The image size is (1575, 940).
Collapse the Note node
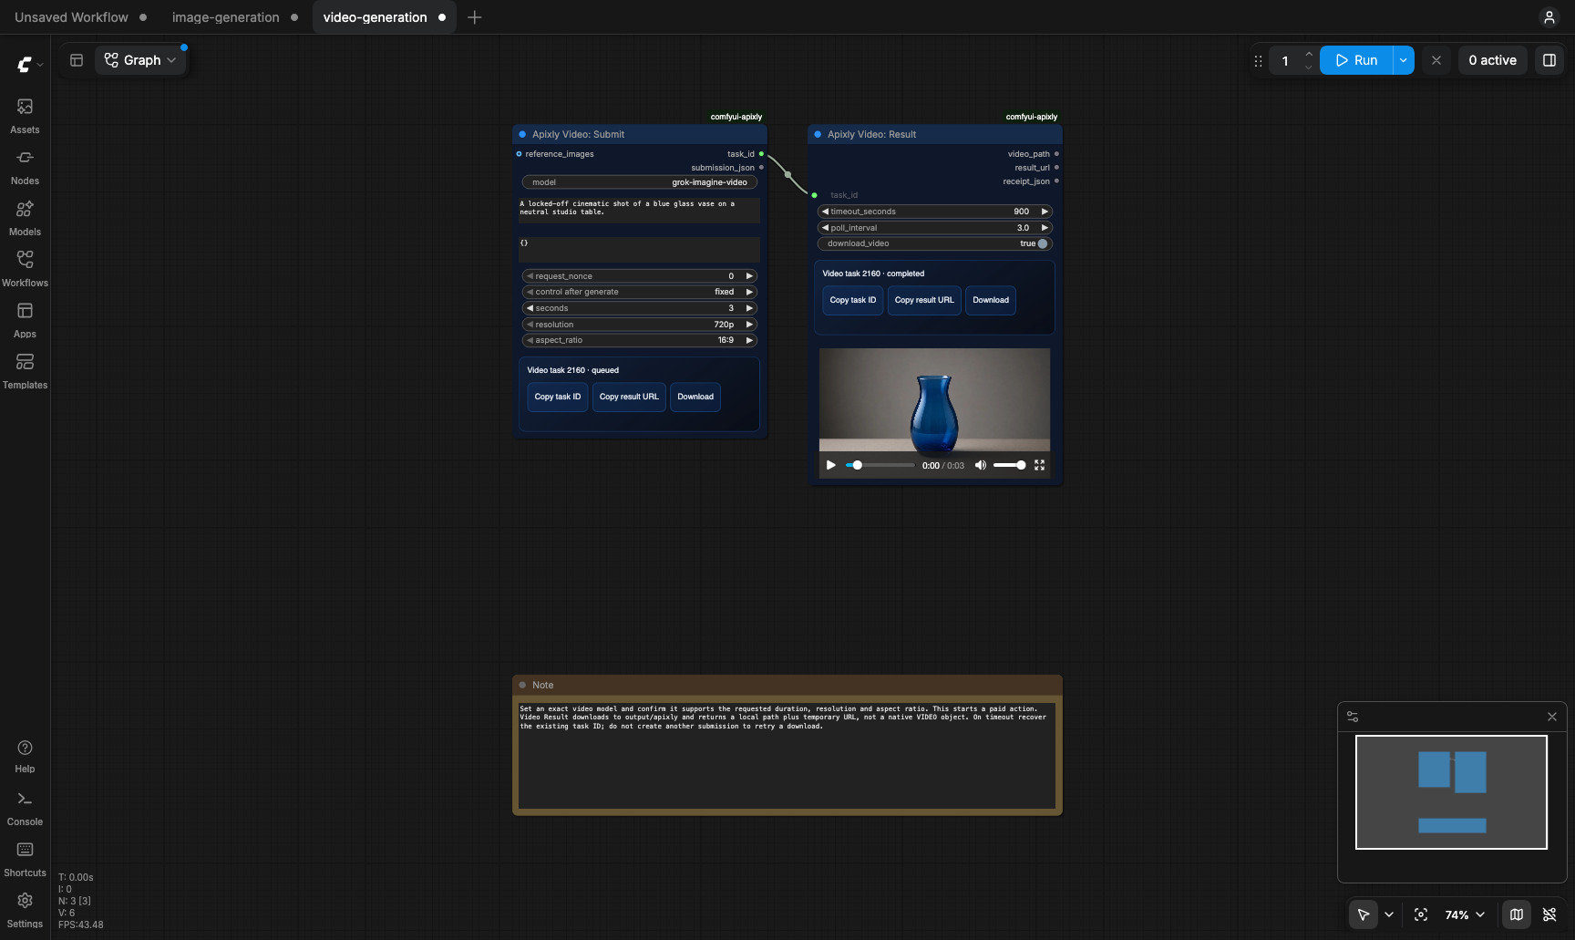pyautogui.click(x=522, y=685)
